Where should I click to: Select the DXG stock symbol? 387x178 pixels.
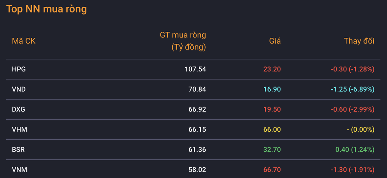[x=19, y=109]
